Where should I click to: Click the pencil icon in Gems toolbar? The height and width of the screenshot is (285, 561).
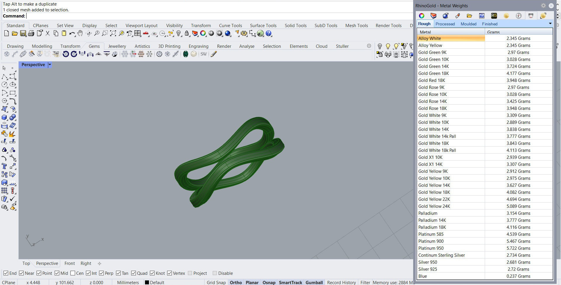(x=214, y=54)
